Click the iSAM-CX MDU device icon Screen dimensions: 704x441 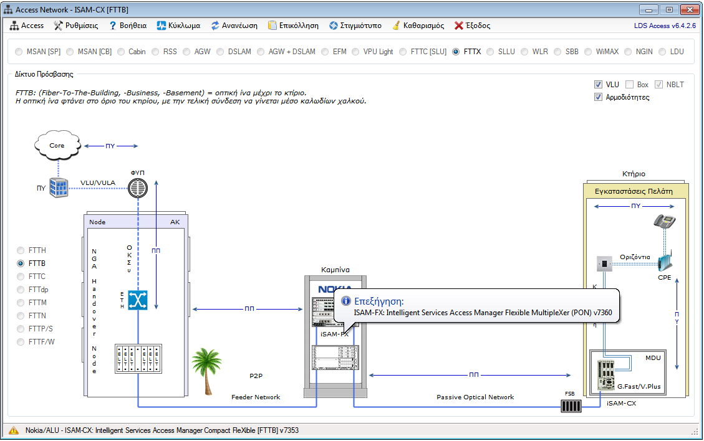[x=606, y=376]
